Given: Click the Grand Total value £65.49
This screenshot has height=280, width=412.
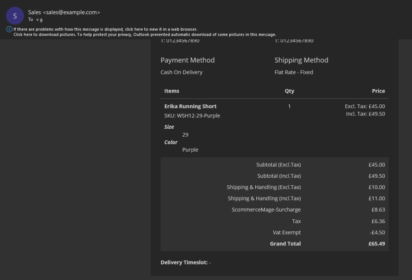Looking at the screenshot, I should click(x=377, y=243).
